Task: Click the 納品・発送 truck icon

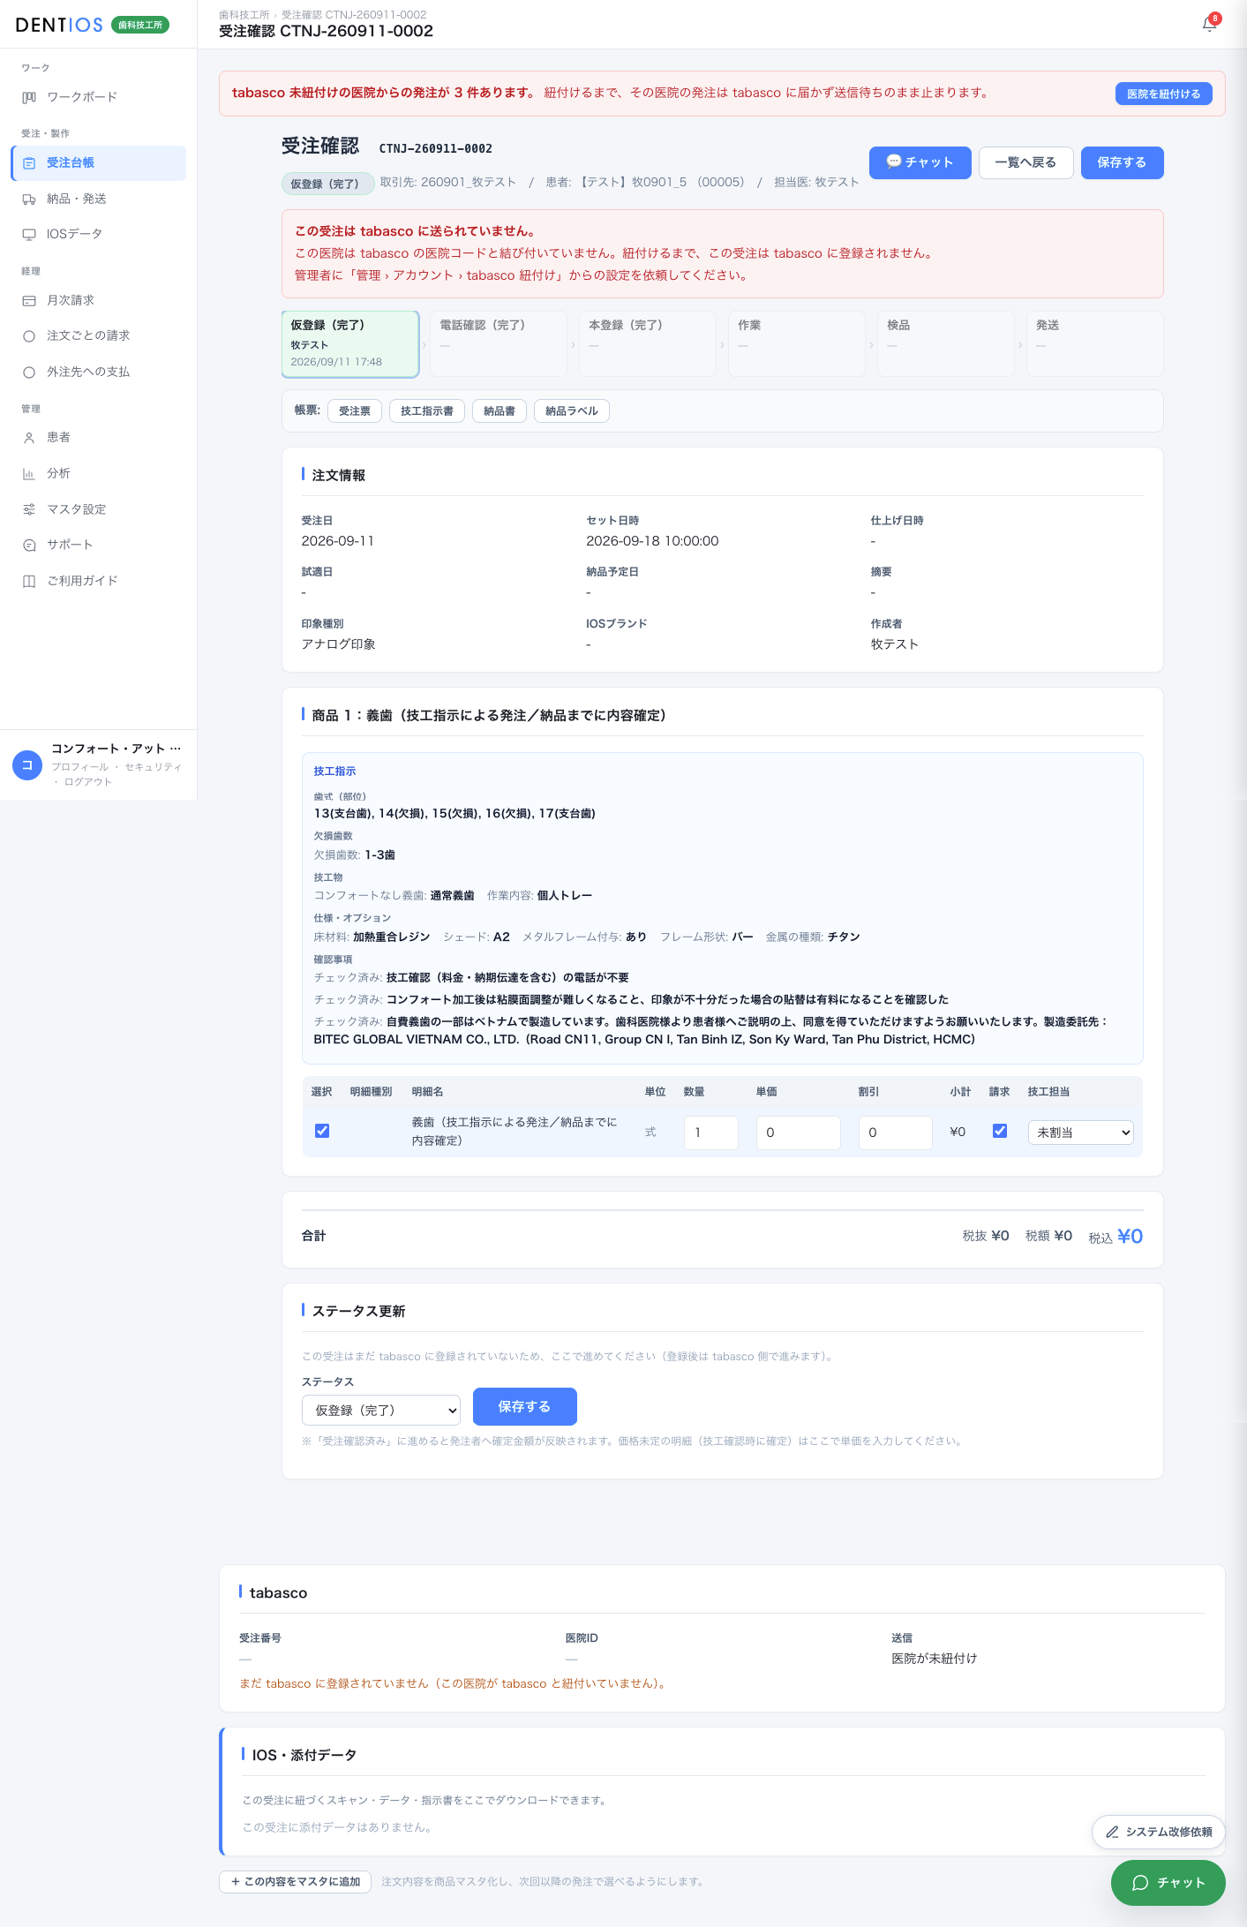Action: [29, 199]
